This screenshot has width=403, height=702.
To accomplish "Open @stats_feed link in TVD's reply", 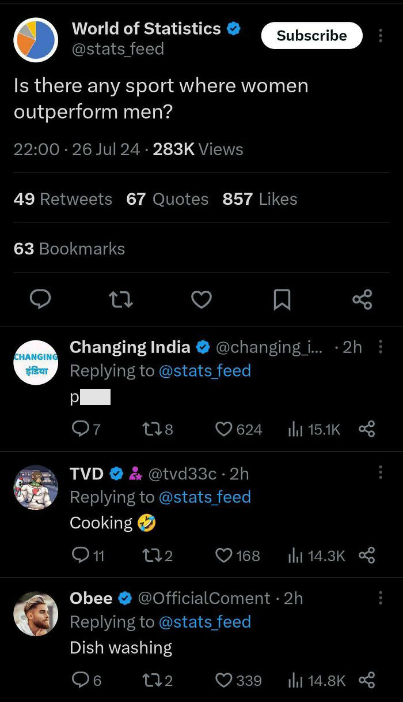I will click(x=204, y=497).
